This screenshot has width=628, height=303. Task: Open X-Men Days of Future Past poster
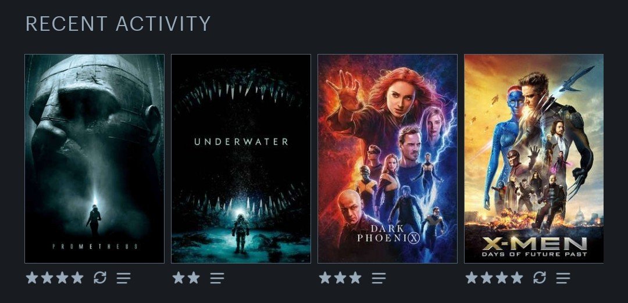point(534,158)
